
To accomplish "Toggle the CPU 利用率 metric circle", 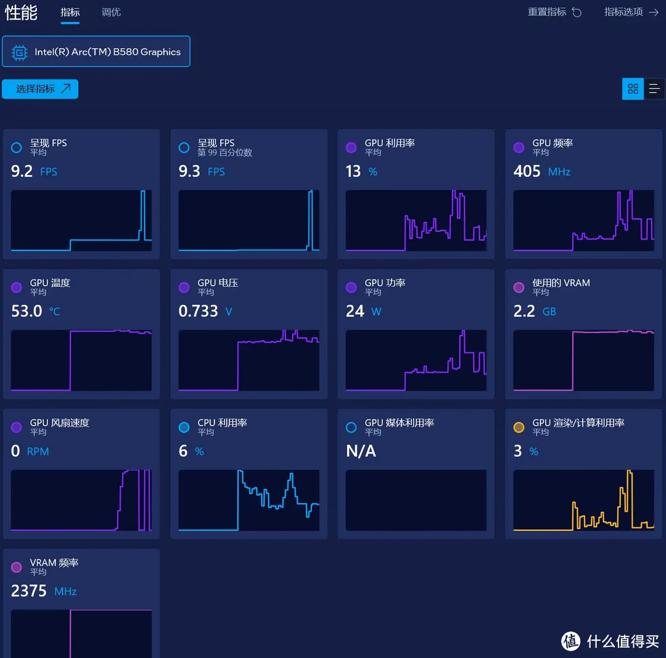I will click(x=184, y=427).
